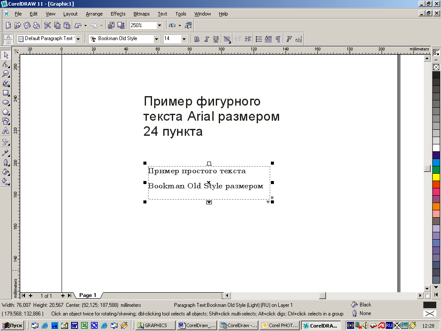The width and height of the screenshot is (441, 331).
Task: Open horizontal alignment options
Action: [x=227, y=39]
